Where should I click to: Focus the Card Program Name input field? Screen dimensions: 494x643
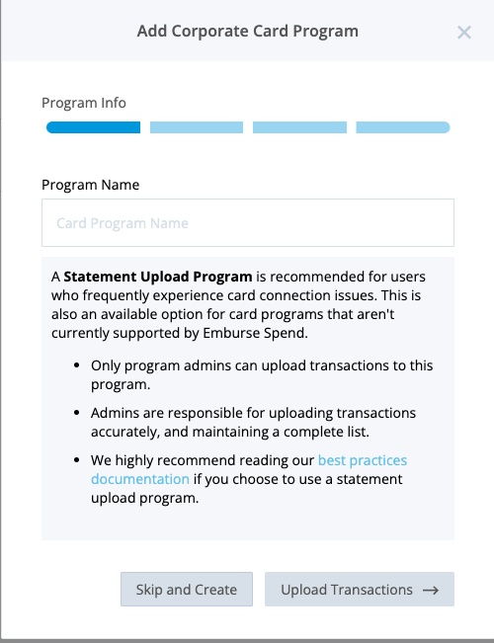pyautogui.click(x=248, y=222)
